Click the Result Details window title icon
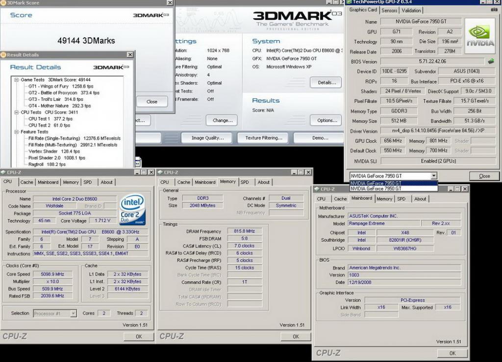Image resolution: width=502 pixels, height=362 pixels. pos(3,55)
